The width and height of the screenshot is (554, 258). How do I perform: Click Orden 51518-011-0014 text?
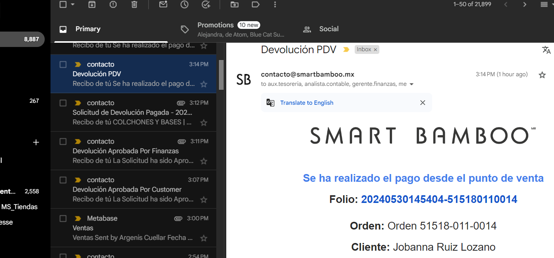click(x=442, y=226)
